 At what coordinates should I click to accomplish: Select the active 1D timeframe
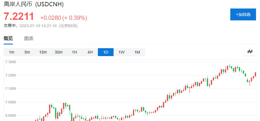[106, 52]
